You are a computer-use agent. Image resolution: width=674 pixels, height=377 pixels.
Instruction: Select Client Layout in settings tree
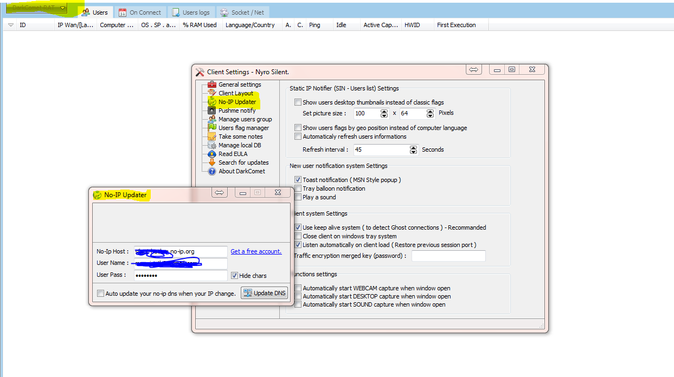[236, 93]
